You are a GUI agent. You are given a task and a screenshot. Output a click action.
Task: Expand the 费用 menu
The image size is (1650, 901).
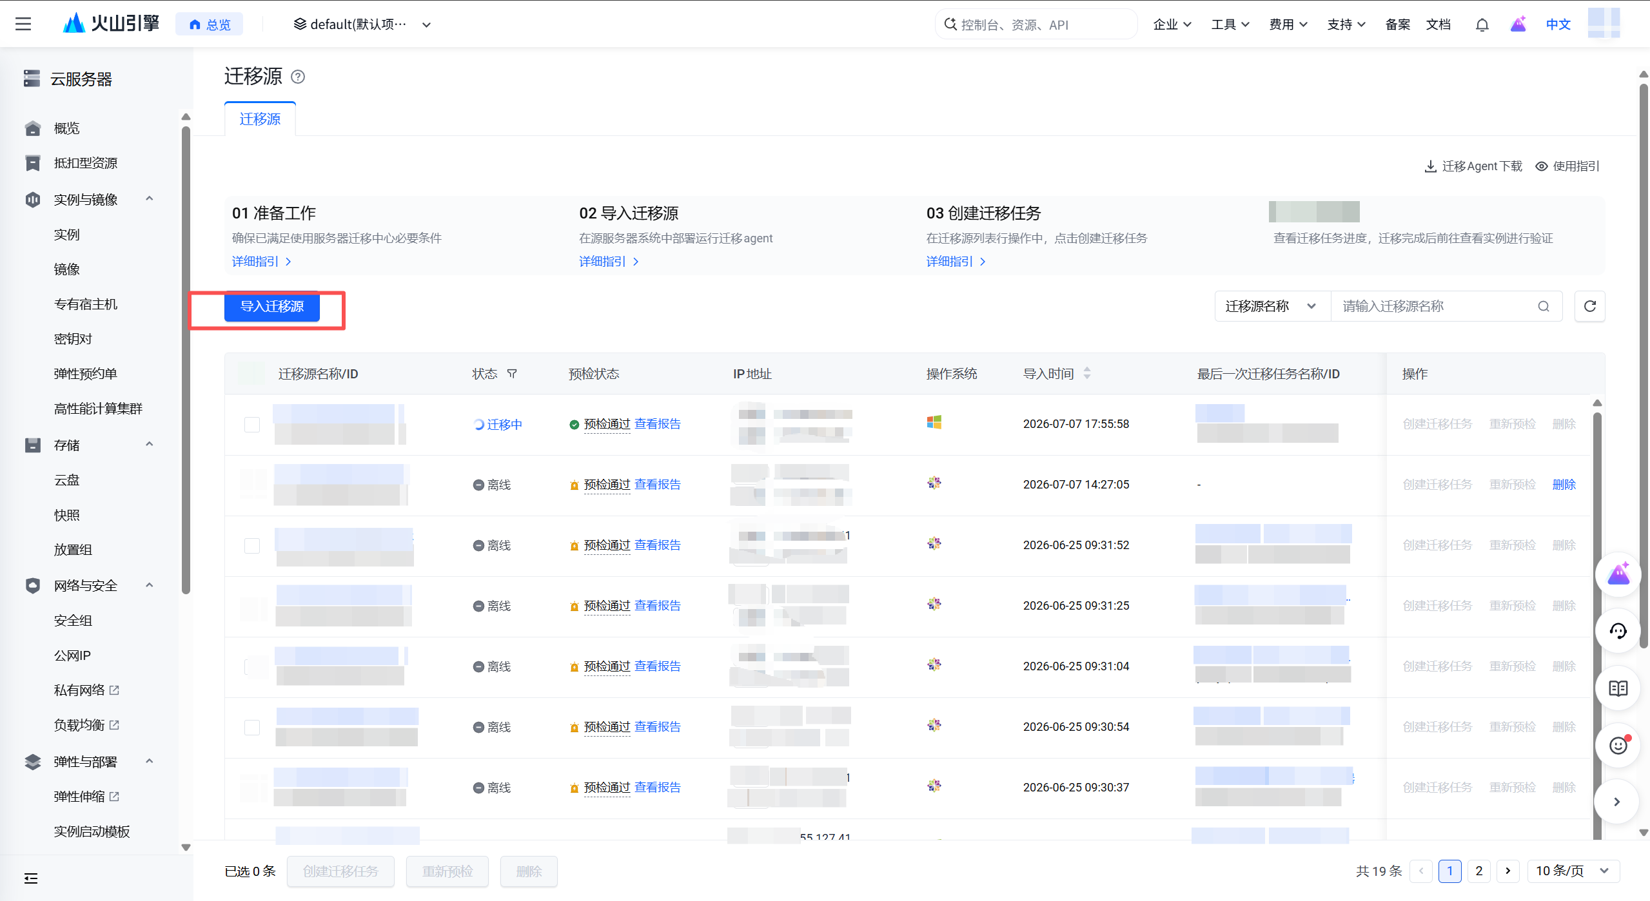1288,24
